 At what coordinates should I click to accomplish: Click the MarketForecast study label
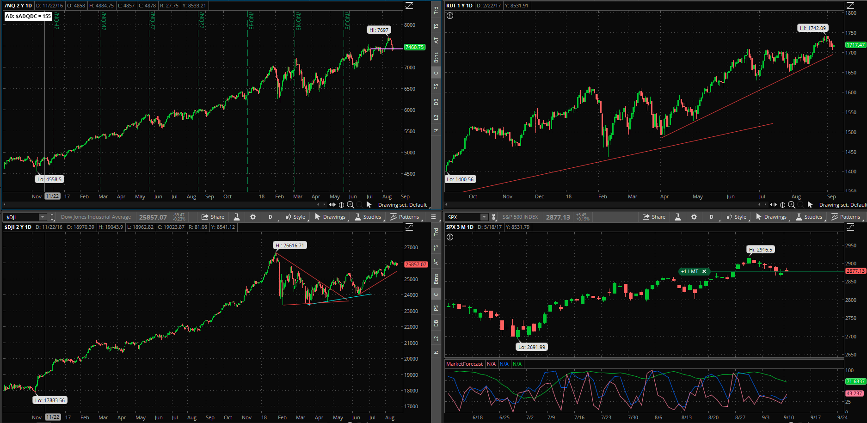point(464,364)
